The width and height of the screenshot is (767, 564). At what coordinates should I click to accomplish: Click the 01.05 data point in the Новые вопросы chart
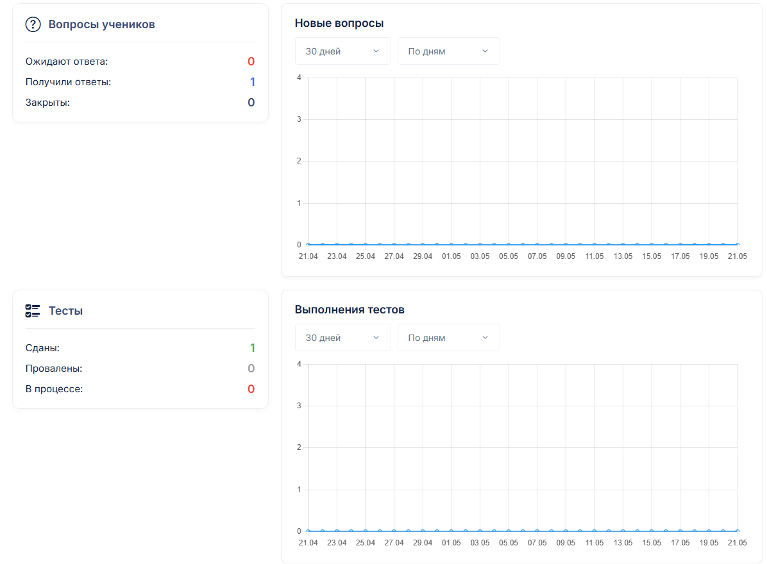[x=451, y=244]
